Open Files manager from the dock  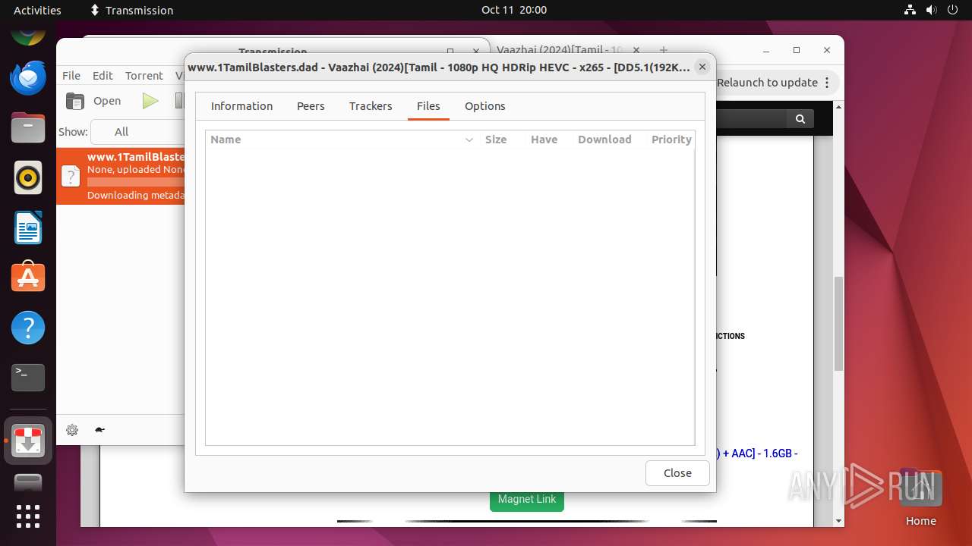point(28,128)
